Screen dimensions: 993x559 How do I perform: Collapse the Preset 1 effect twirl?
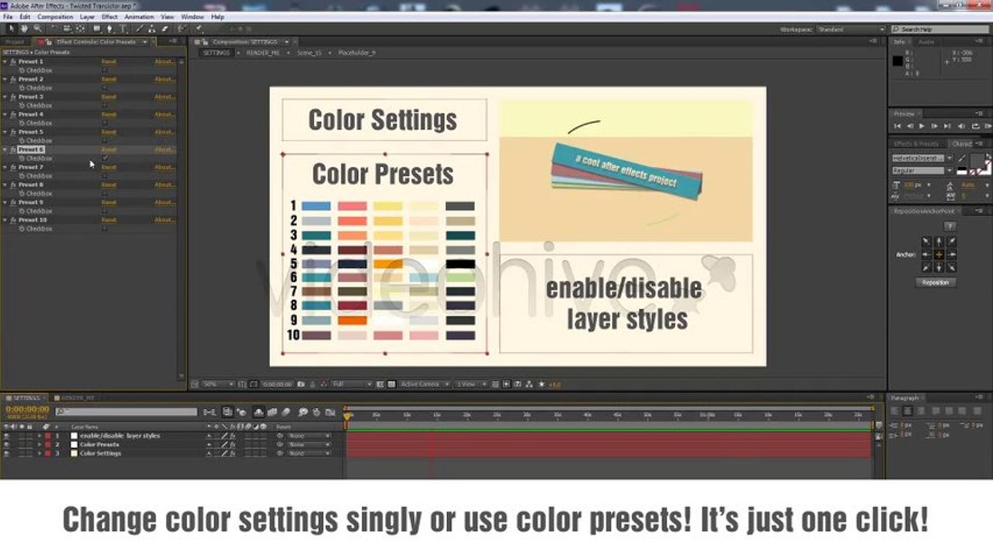click(5, 61)
